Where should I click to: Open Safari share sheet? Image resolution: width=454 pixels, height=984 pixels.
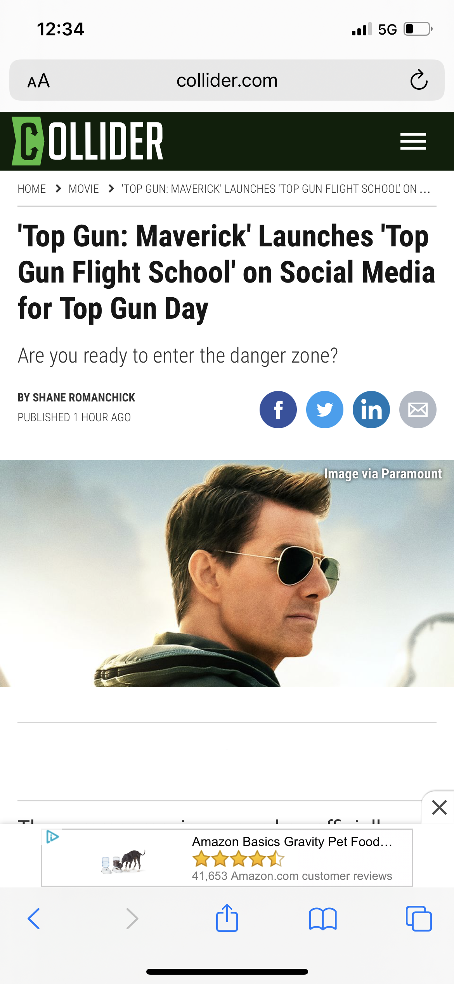[227, 918]
